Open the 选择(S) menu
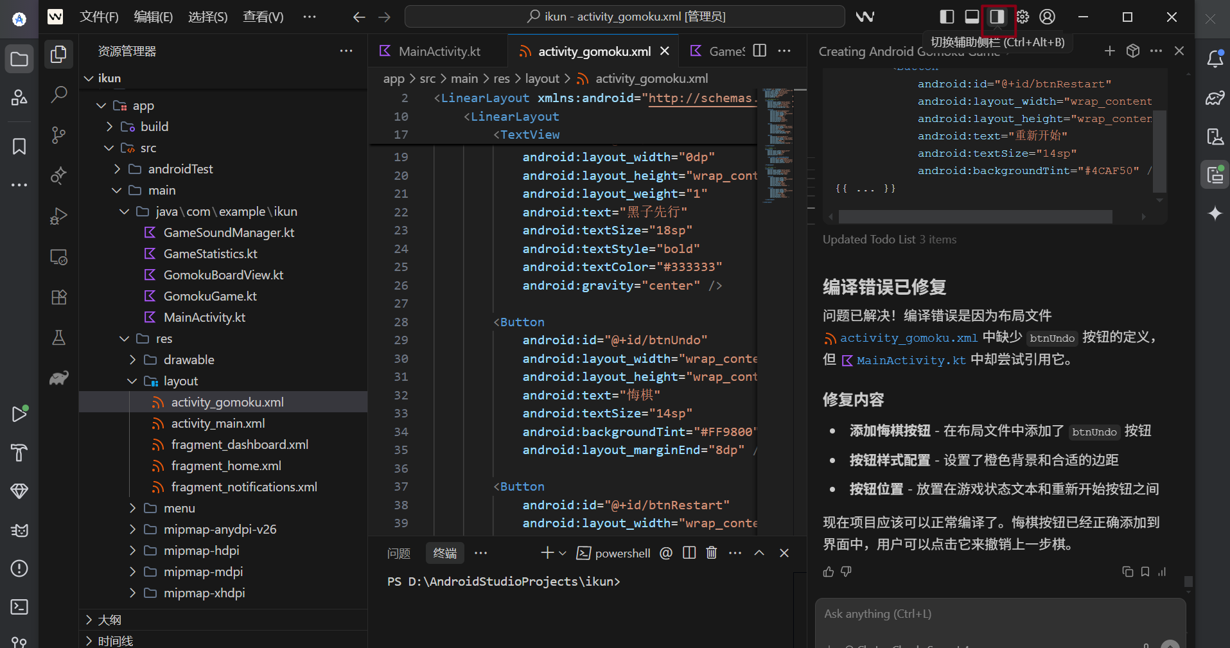 pos(207,17)
